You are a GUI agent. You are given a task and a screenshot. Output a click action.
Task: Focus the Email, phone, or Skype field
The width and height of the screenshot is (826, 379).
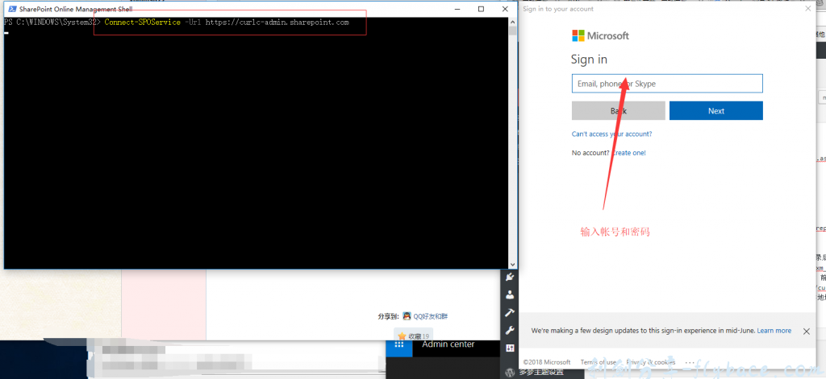pyautogui.click(x=666, y=84)
